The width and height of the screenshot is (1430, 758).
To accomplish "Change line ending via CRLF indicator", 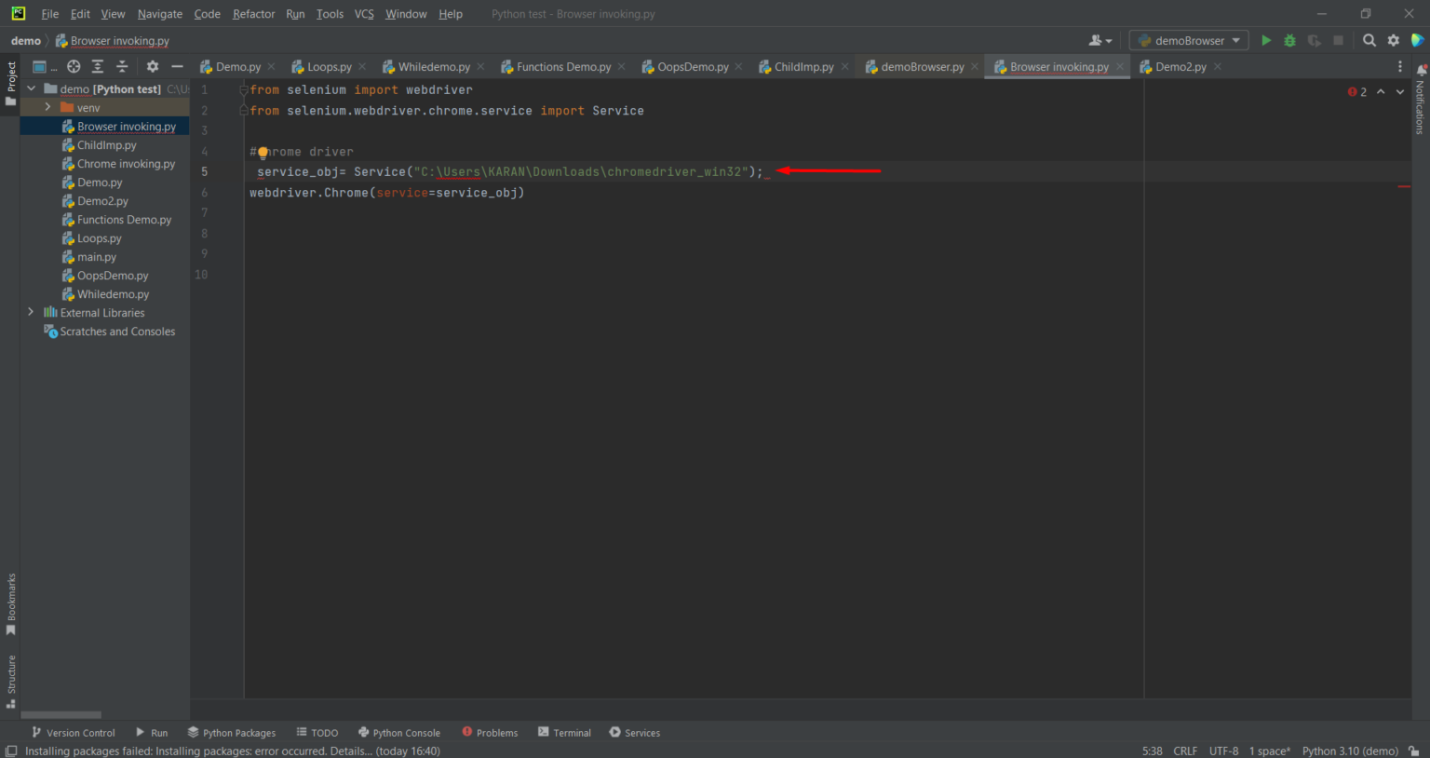I will 1185,751.
